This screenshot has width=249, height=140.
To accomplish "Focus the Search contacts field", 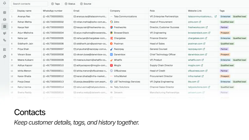I will [x=30, y=4].
